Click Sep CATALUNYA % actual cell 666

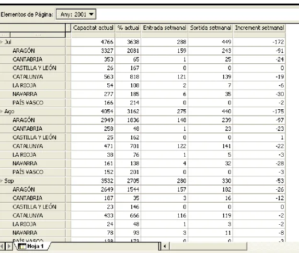(x=128, y=216)
